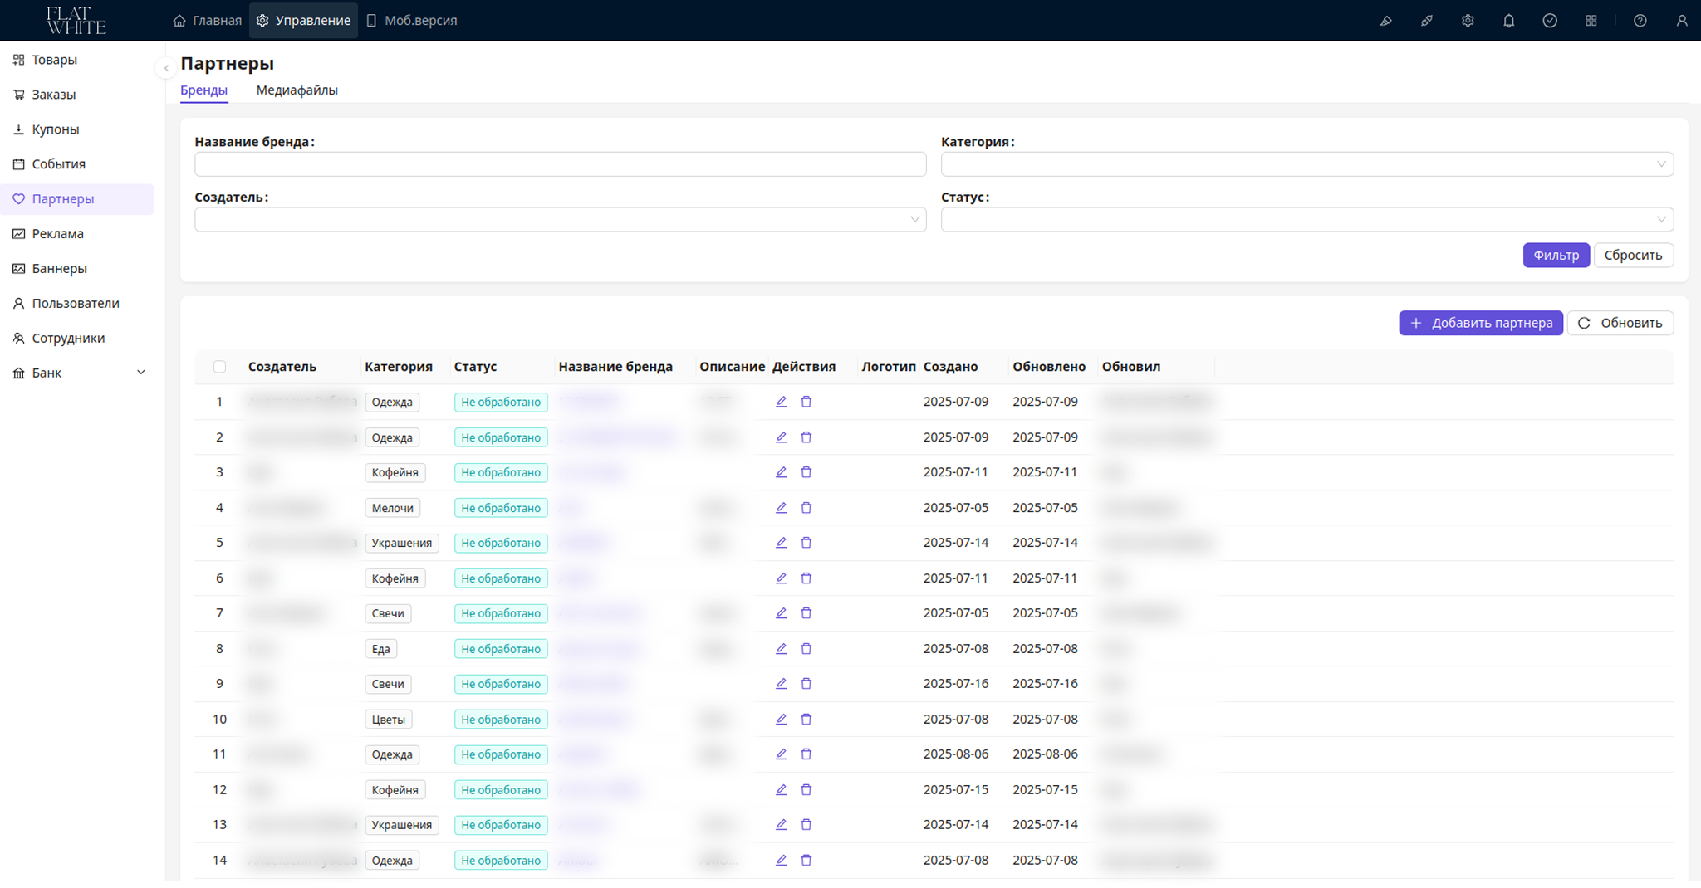Click the edit pencil icon in row 3
Viewport: 1701px width, 888px height.
(x=781, y=472)
